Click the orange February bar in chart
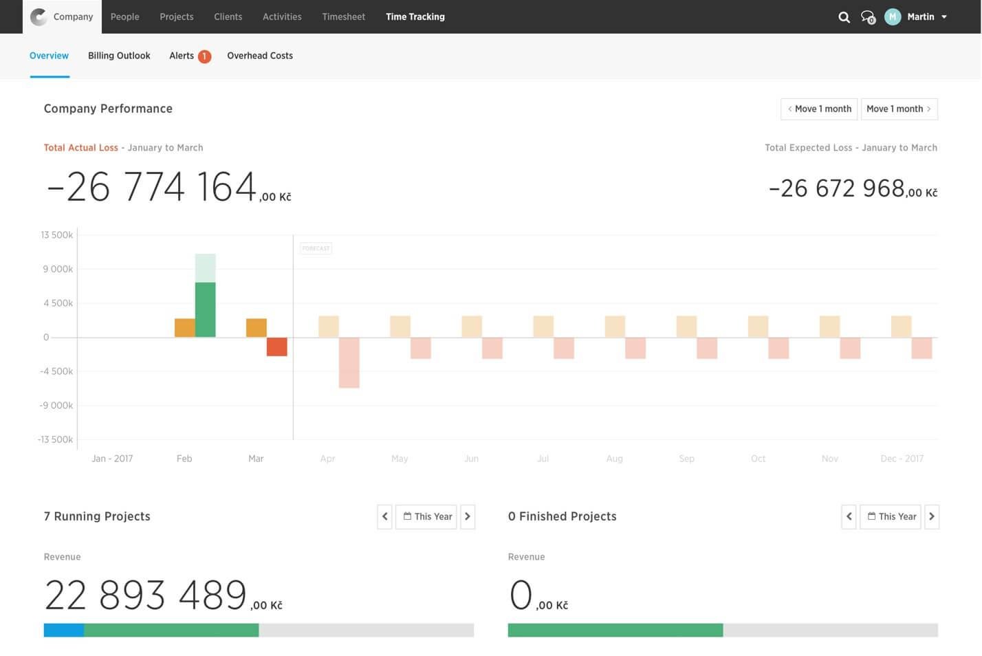Image resolution: width=982 pixels, height=656 pixels. pyautogui.click(x=185, y=327)
